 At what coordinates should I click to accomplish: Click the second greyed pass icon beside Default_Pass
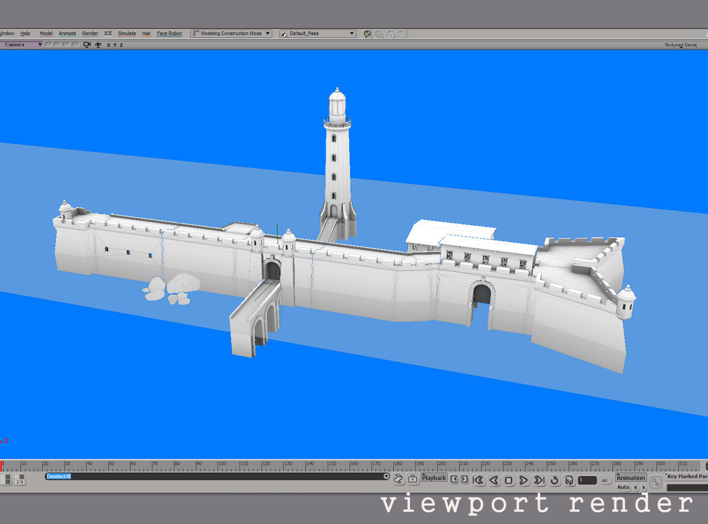coord(379,34)
